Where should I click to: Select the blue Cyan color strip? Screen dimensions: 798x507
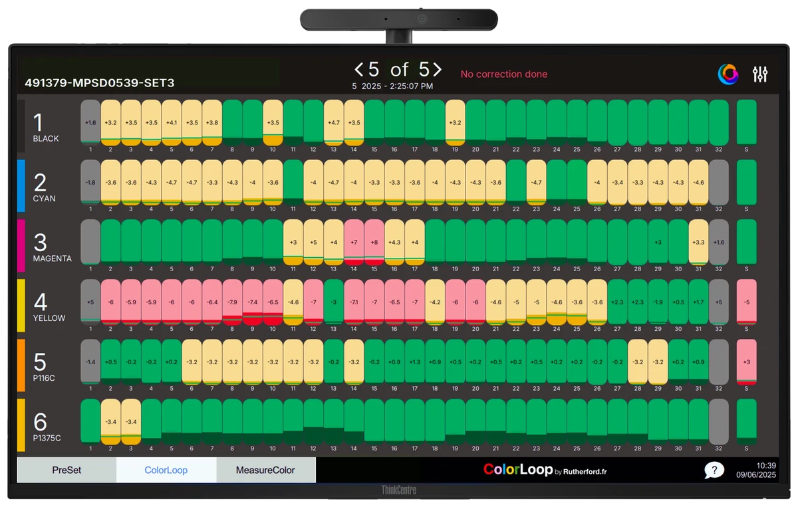(x=21, y=185)
